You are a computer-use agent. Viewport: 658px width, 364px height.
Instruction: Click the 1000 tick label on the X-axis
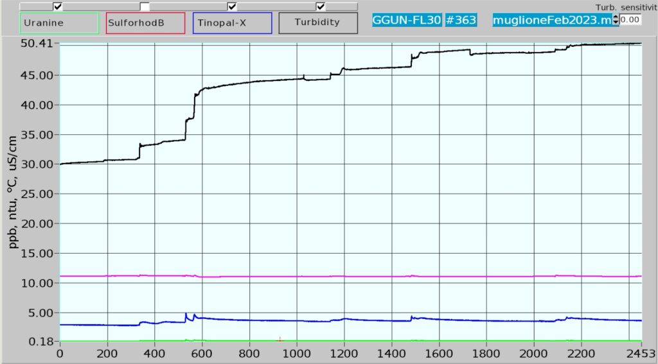pos(296,352)
